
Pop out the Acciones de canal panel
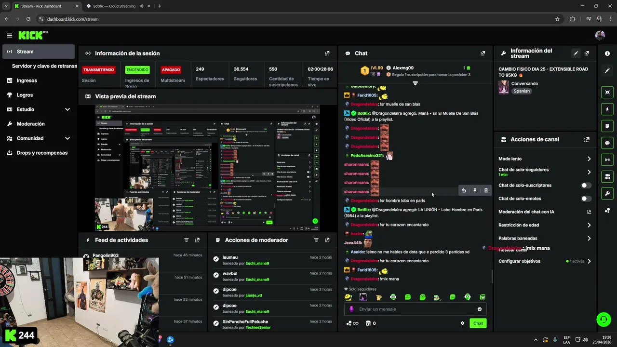click(x=587, y=139)
